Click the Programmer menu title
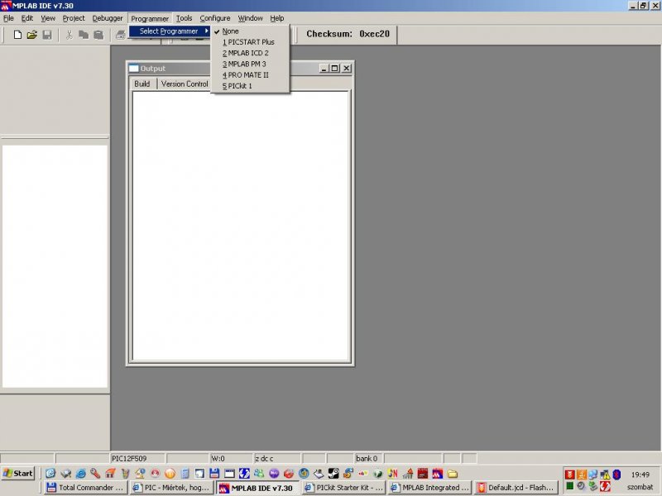The width and height of the screenshot is (662, 496). (x=150, y=18)
